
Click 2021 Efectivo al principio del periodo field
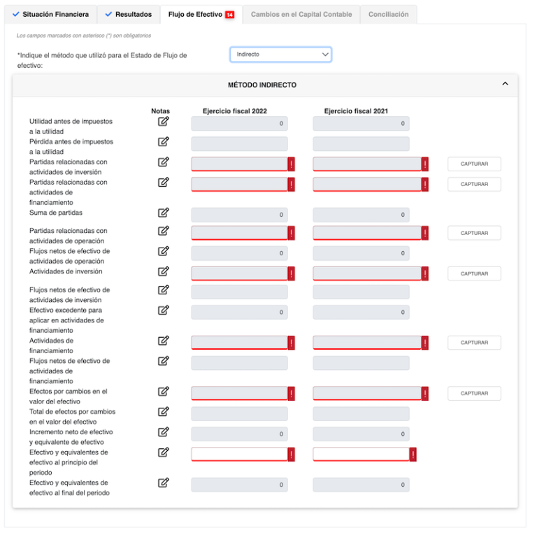tap(361, 454)
